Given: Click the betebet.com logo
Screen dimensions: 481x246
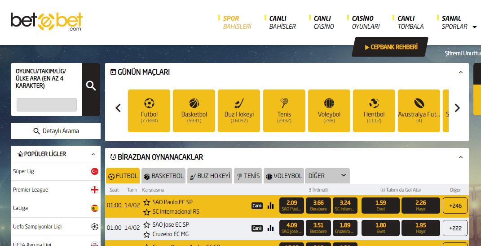Looking at the screenshot, I should point(47,22).
